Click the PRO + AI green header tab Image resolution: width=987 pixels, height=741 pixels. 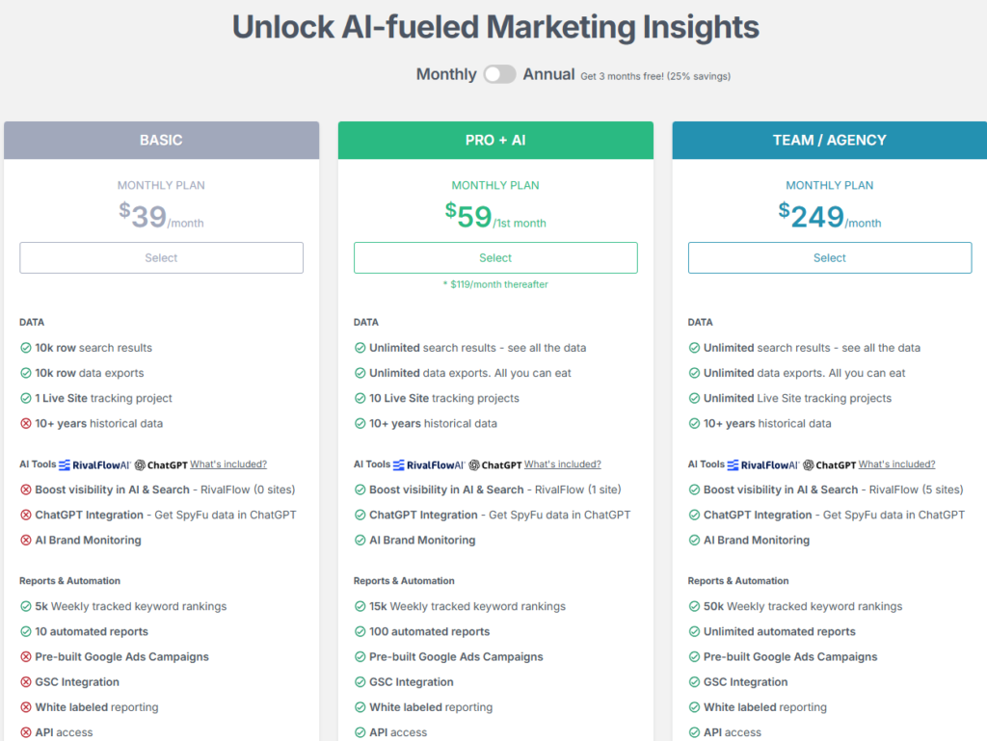tap(495, 141)
